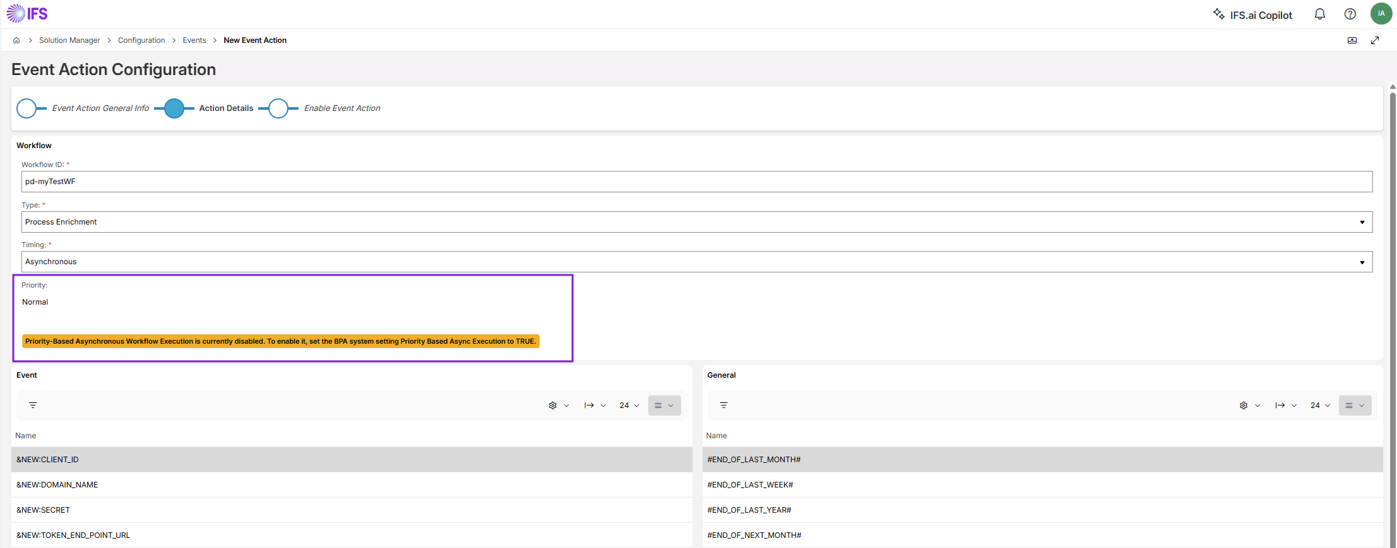Select #END_OF_LAST_MONTH# row
The width and height of the screenshot is (1397, 548).
coord(1042,460)
